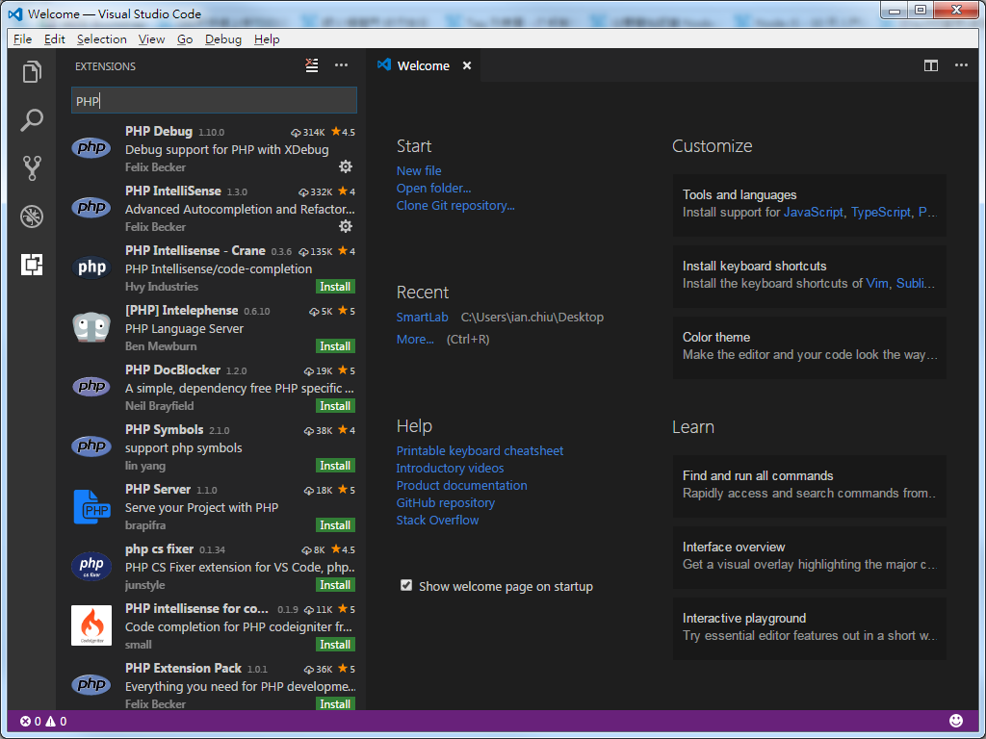Open the Extensions panel More Actions menu

342,65
